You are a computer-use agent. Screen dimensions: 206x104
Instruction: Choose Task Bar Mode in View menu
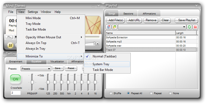click(51, 29)
